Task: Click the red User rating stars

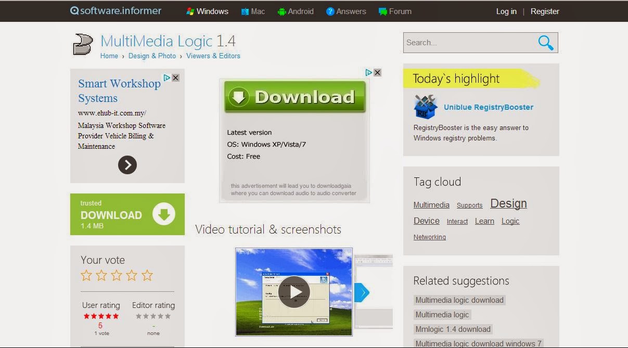Action: pyautogui.click(x=101, y=316)
